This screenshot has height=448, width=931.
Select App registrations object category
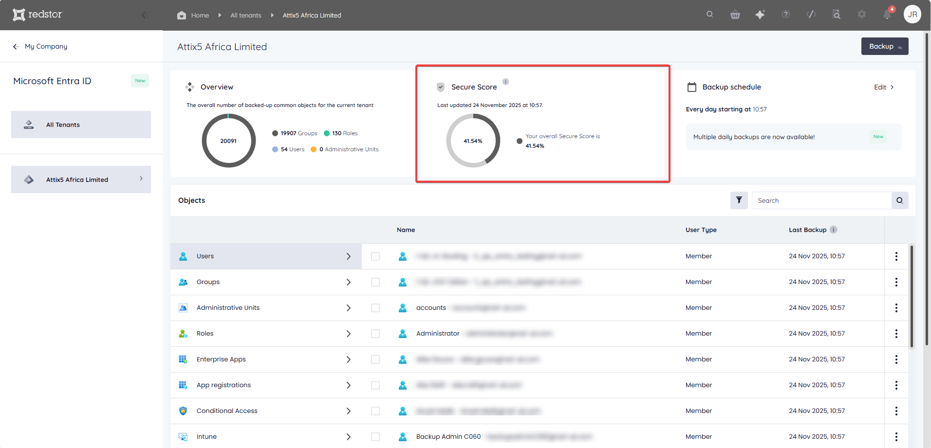click(x=266, y=385)
